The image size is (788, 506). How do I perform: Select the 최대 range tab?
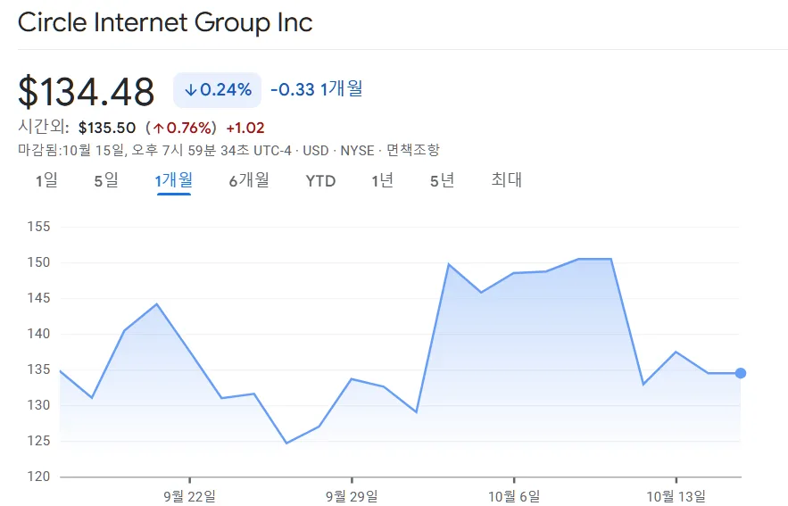pyautogui.click(x=506, y=181)
